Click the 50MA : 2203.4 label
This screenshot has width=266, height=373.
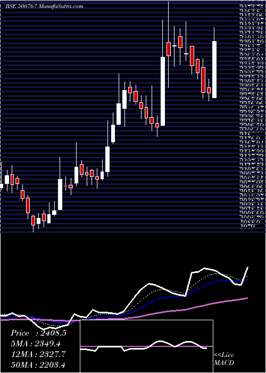(38, 364)
